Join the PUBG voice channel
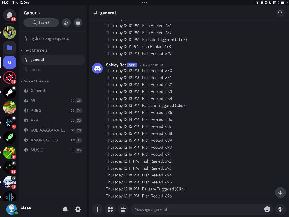Image resolution: width=289 pixels, height=217 pixels. tap(53, 110)
